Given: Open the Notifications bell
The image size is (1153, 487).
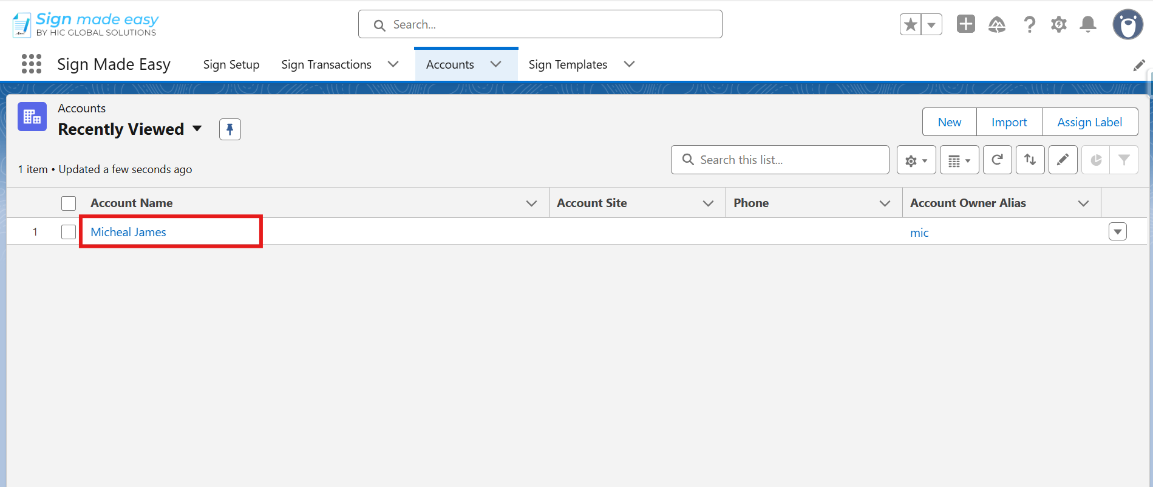Looking at the screenshot, I should [x=1088, y=24].
